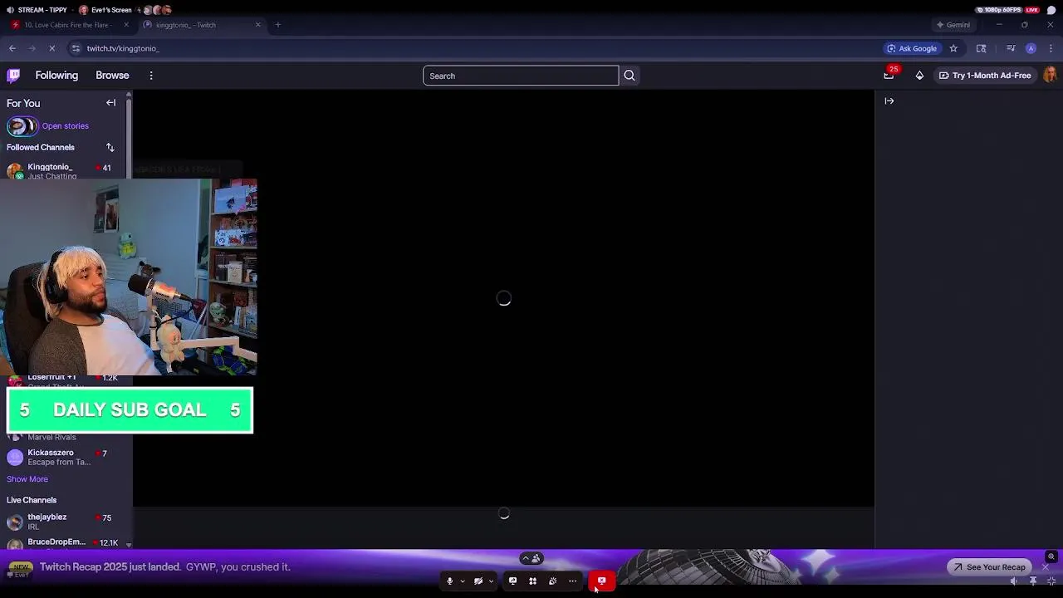1063x598 pixels.
Task: Click the streamer webcam overlay
Action: [129, 277]
